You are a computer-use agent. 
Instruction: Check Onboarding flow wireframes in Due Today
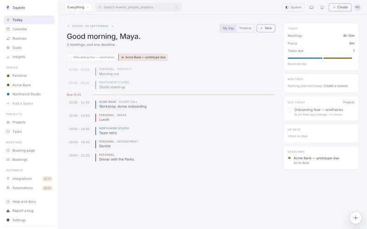coord(290,110)
